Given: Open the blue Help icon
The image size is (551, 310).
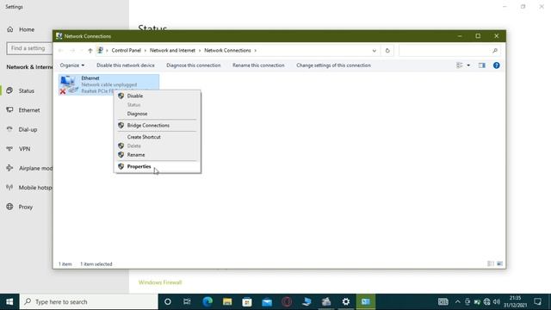Looking at the screenshot, I should tap(496, 65).
